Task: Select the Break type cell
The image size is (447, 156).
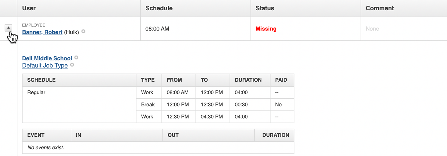Action: 148,104
